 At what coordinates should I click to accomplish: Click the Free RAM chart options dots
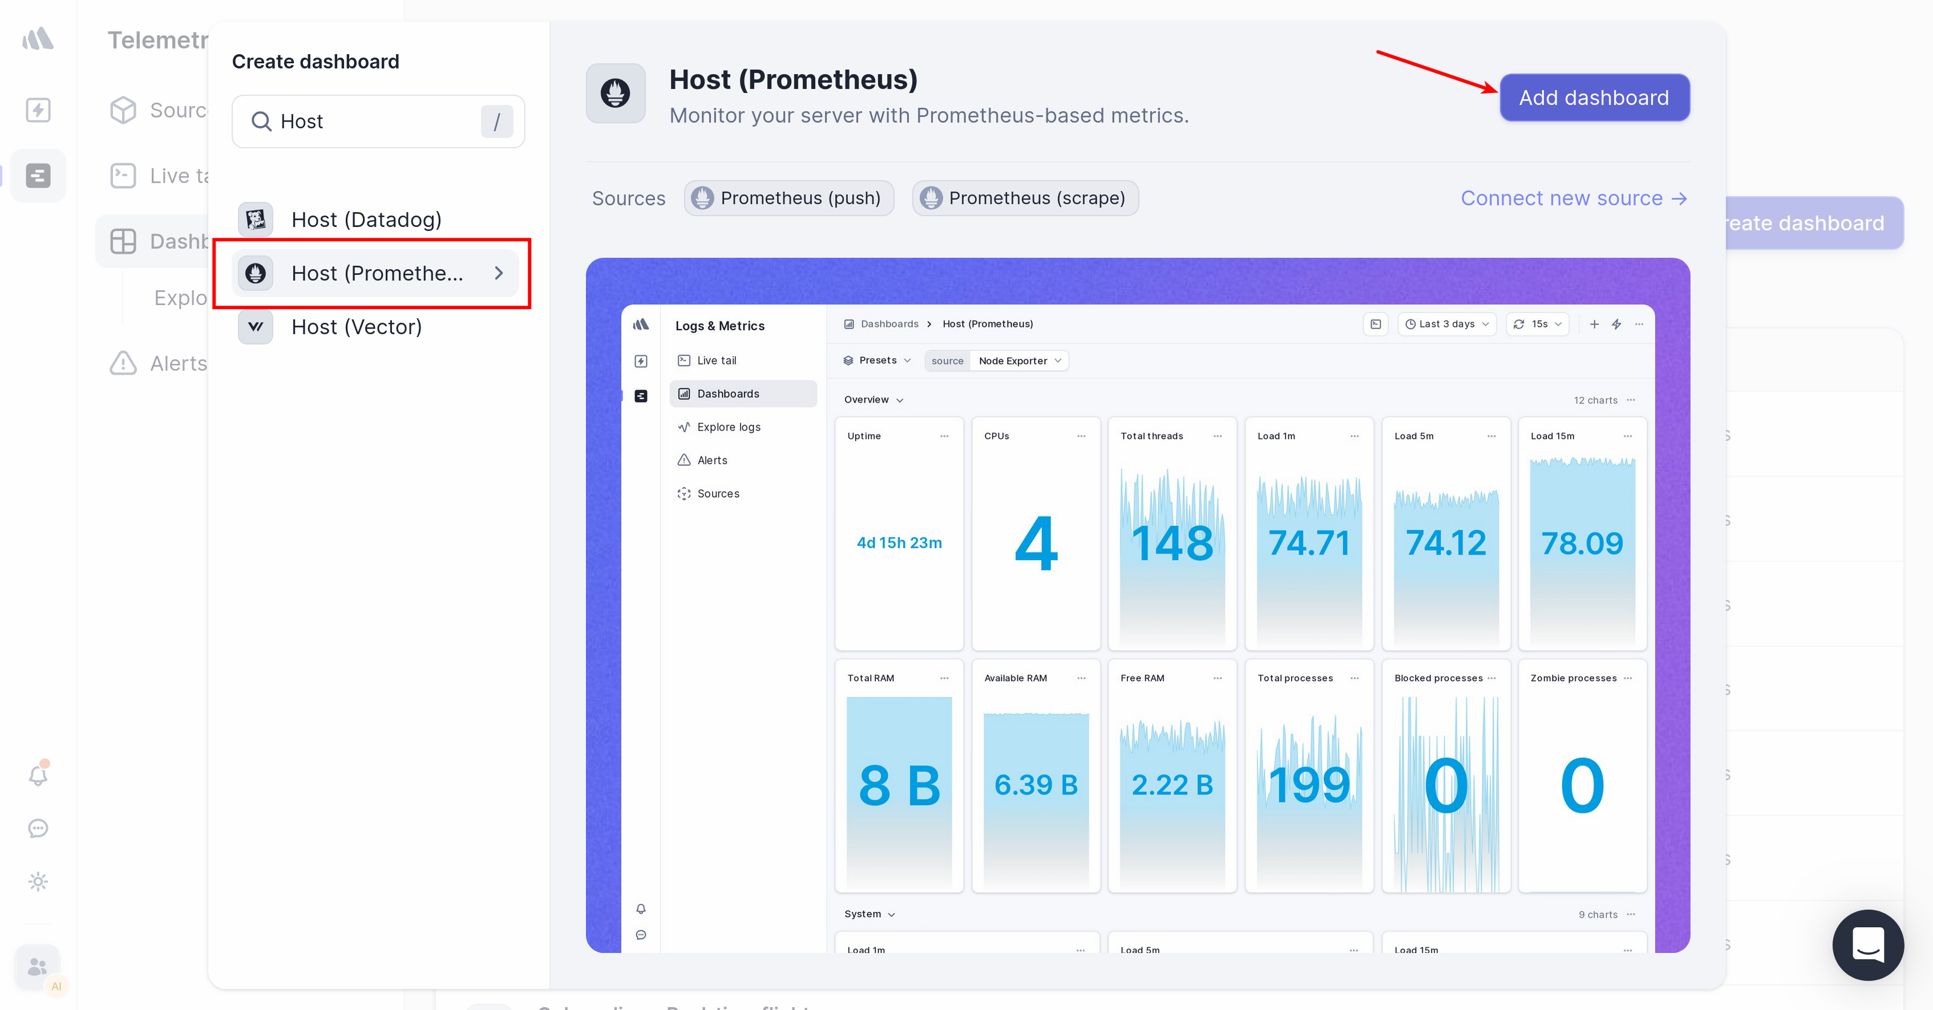1217,678
